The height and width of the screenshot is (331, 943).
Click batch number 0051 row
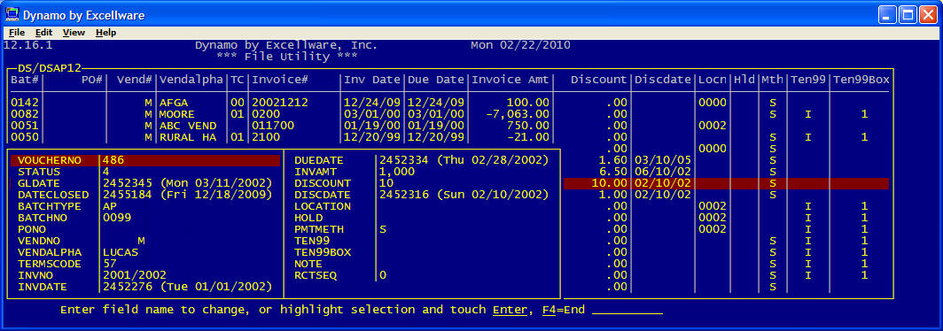pyautogui.click(x=24, y=126)
